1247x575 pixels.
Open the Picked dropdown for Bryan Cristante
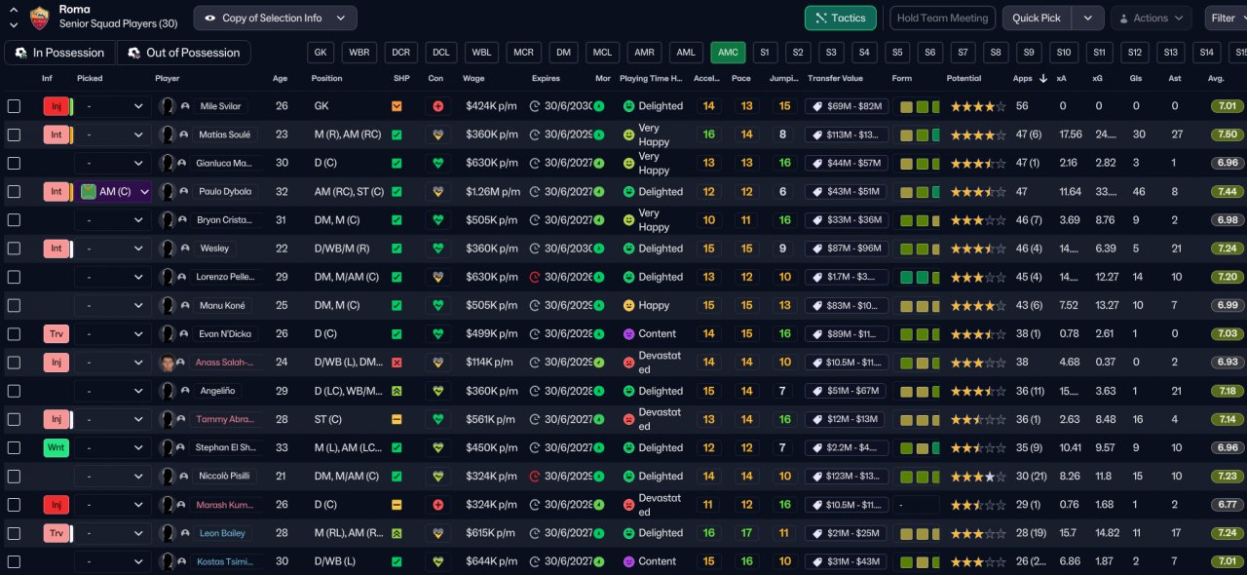[114, 220]
